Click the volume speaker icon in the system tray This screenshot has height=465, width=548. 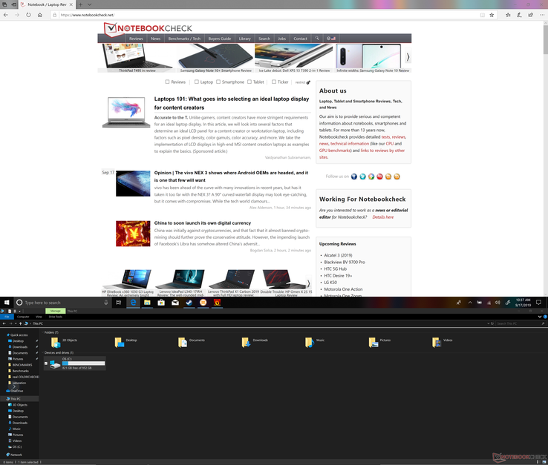498,303
